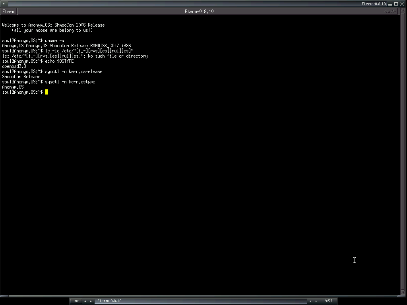Screen dimensions: 407x305
Task: Click the up arrow in Eterm menubar arrows
Action: (389, 12)
